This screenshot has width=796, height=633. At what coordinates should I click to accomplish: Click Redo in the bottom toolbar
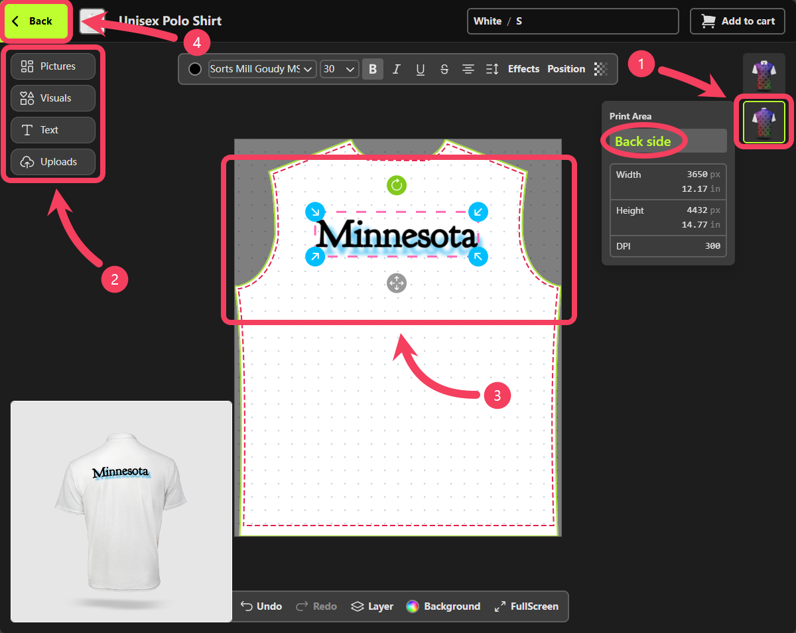click(316, 606)
